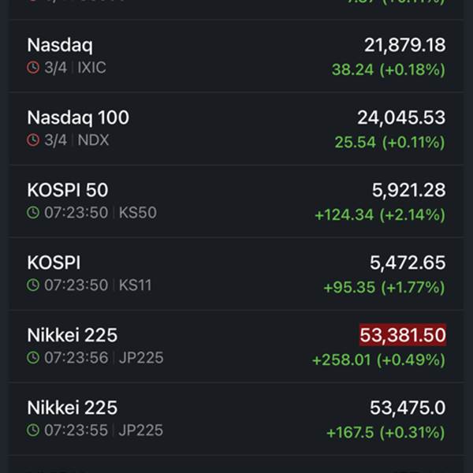The image size is (473, 473).
Task: Tap the Nikkei 225 price 53,475.0
Action: tap(408, 408)
